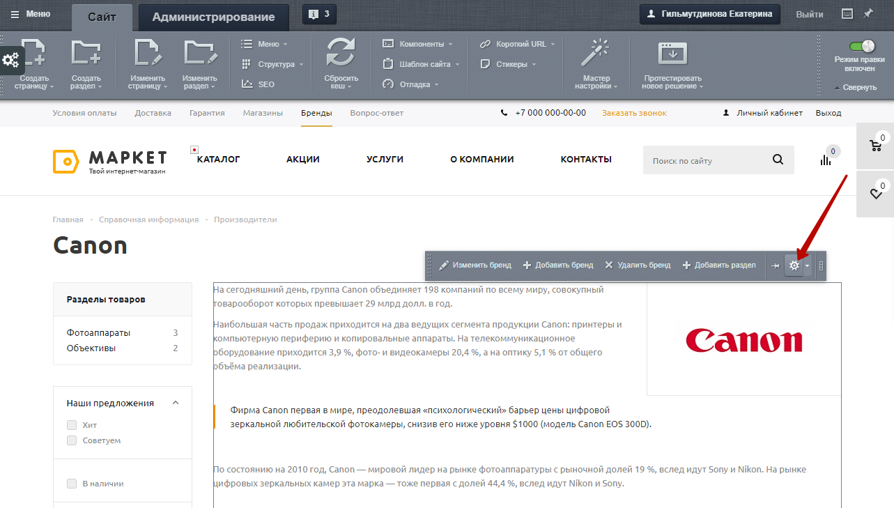Screen dimensions: 894x508
Task: Click the component settings gear icon
Action: pyautogui.click(x=794, y=265)
